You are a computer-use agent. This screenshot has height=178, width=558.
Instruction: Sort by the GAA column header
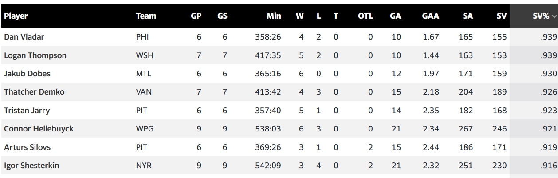tap(430, 16)
